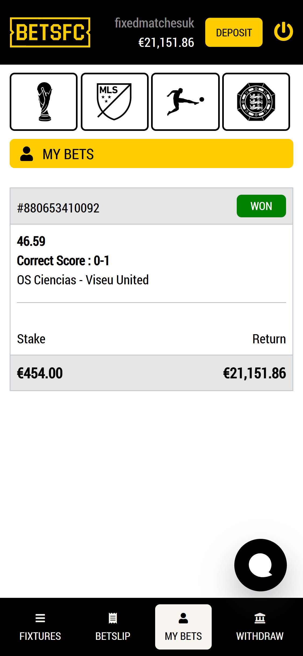This screenshot has width=303, height=656.
Task: Switch to the My Bets bottom tab
Action: pos(183,627)
